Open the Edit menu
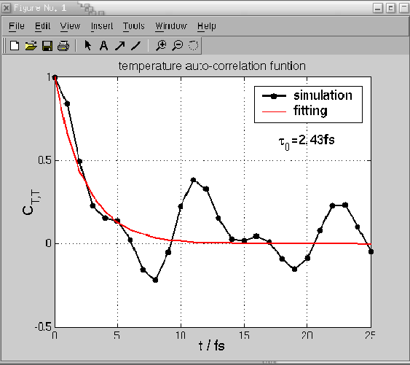 click(x=42, y=26)
